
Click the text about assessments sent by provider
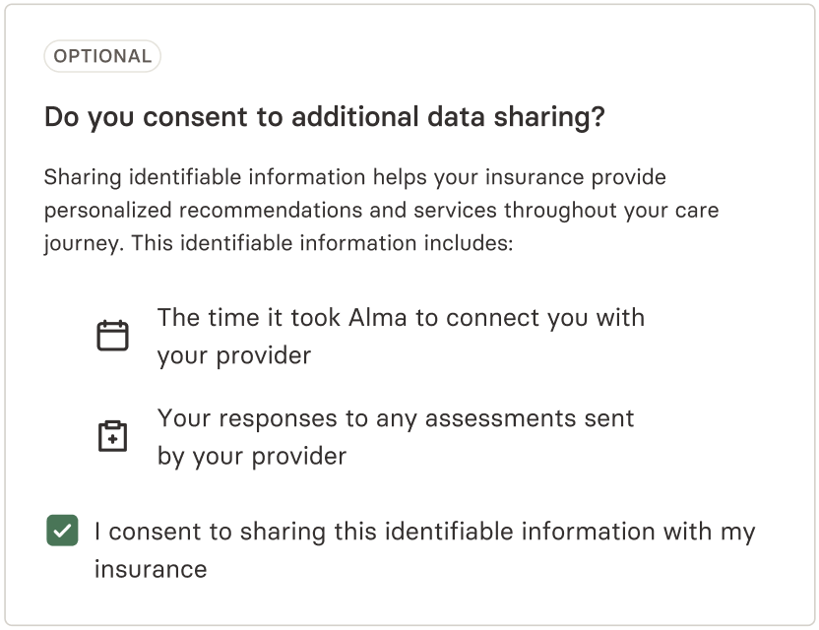pyautogui.click(x=395, y=417)
